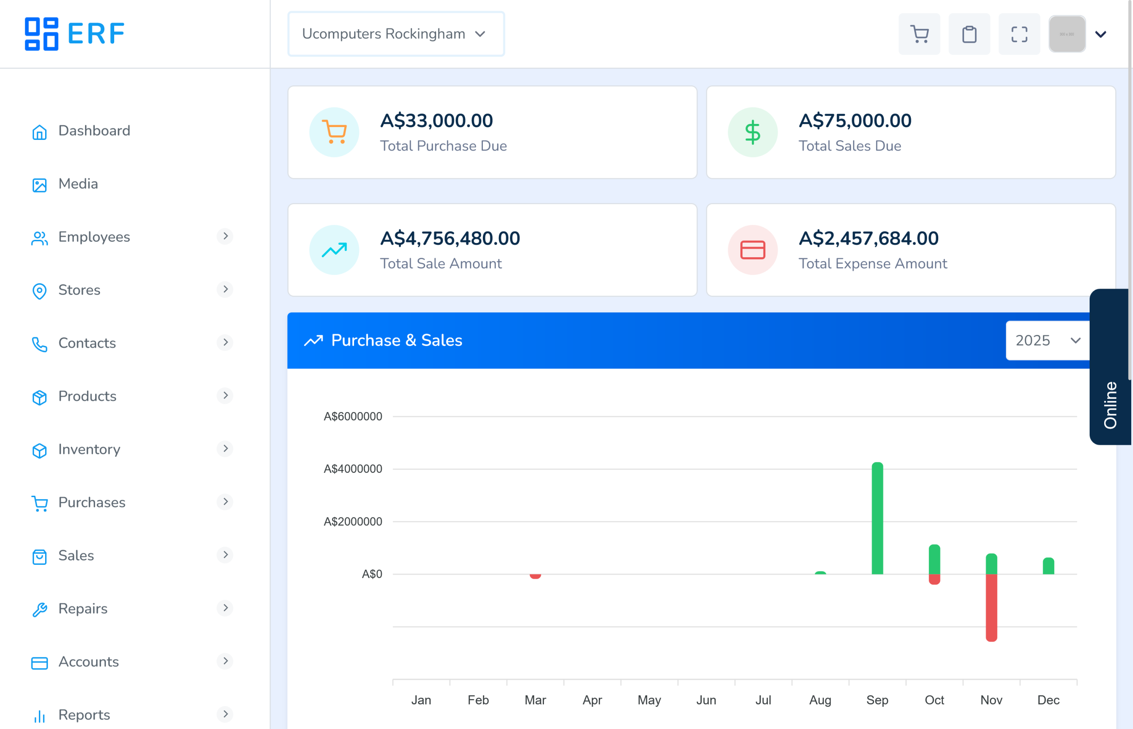Select Sales in the sidebar

(x=76, y=555)
